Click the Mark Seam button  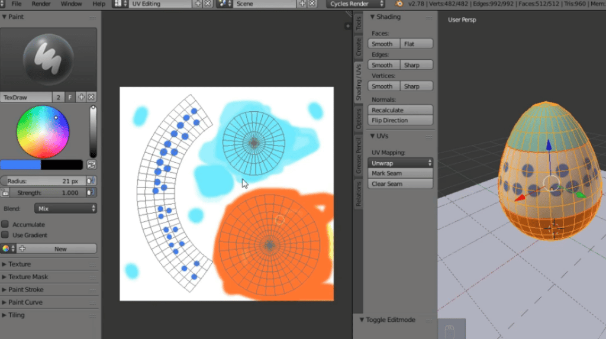tap(401, 173)
